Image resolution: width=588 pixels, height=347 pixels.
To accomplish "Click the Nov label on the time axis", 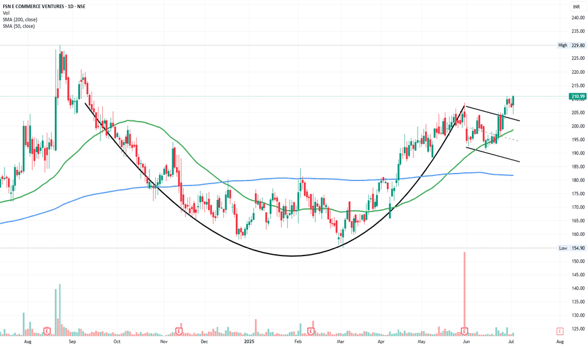I will pos(163,342).
